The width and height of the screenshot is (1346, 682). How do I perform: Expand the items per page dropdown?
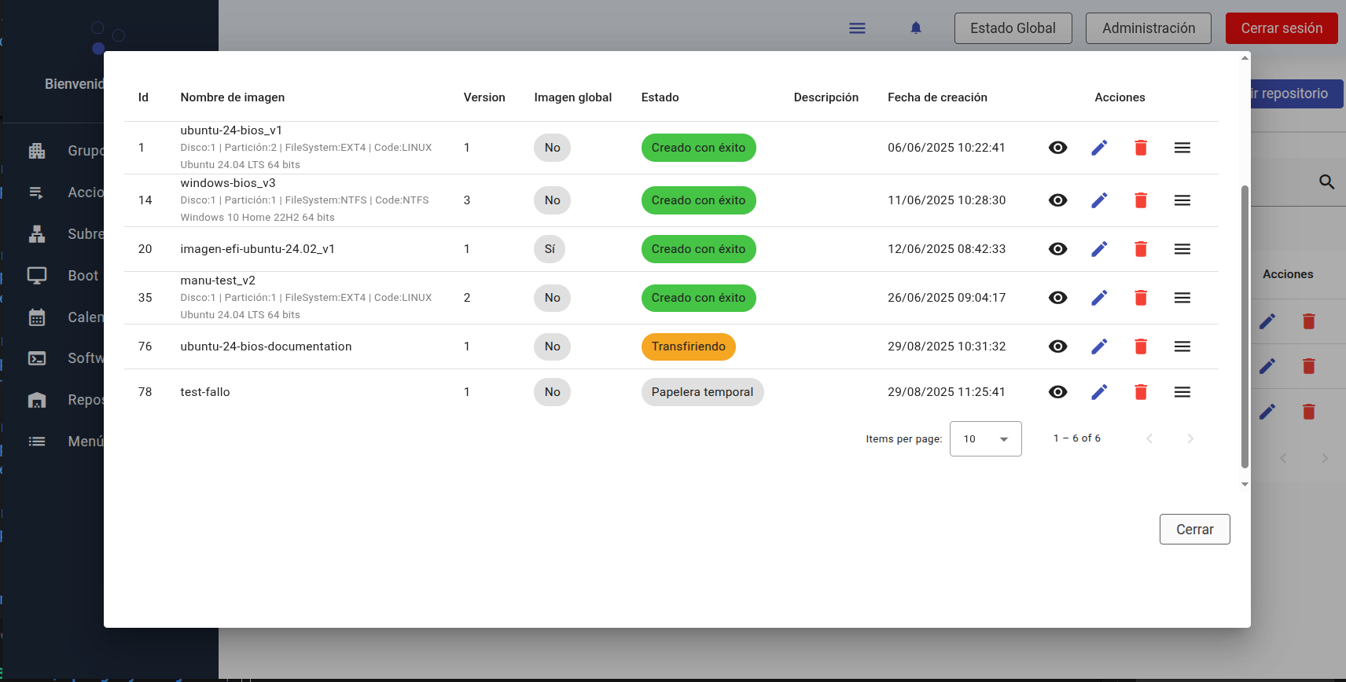click(985, 439)
